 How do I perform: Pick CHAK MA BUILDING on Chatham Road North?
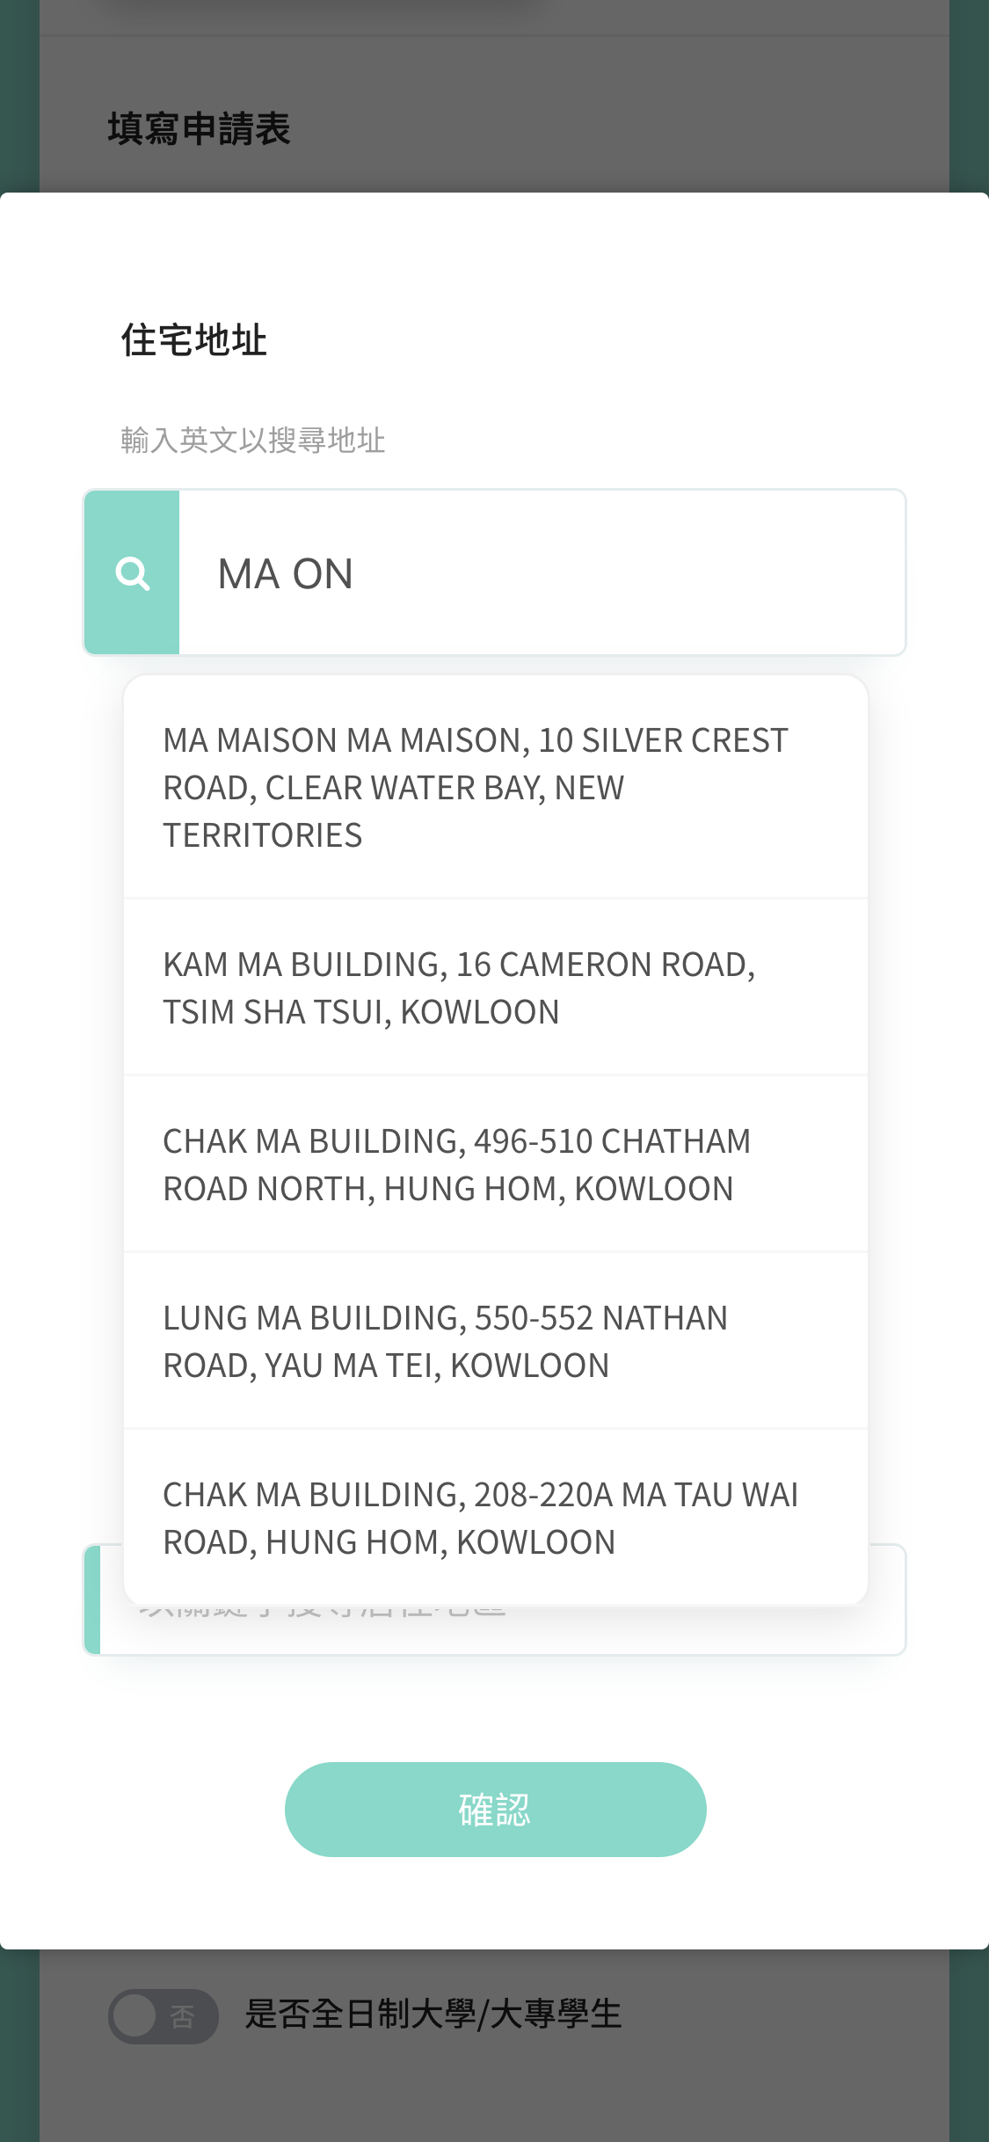[495, 1164]
